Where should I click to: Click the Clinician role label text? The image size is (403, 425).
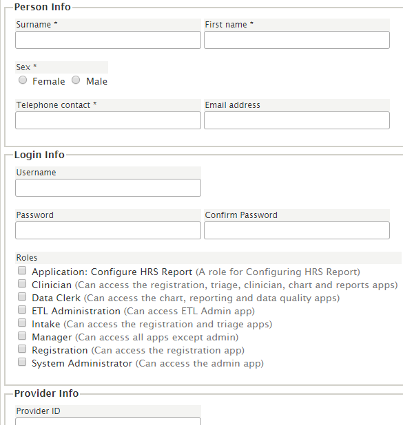click(x=52, y=285)
